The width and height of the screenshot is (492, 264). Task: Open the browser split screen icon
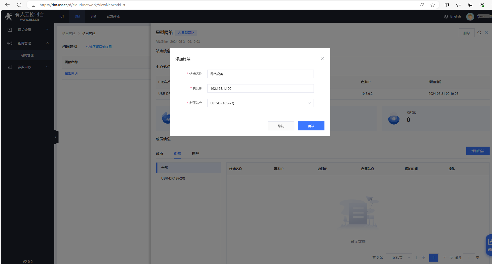(447, 5)
